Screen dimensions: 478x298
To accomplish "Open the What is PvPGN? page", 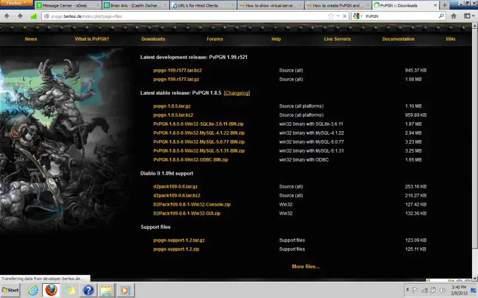I will (x=92, y=39).
